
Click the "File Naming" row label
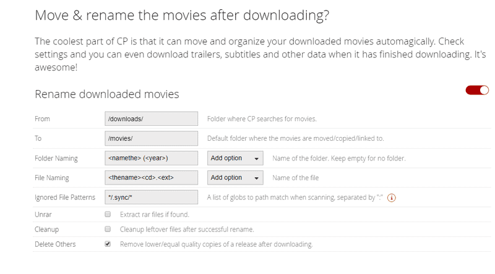point(52,178)
